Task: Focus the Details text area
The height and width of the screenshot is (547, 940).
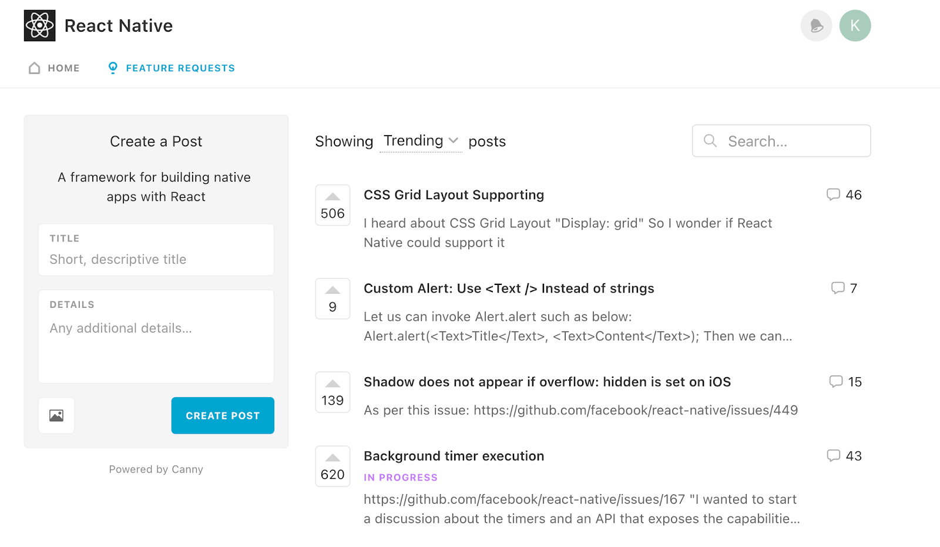Action: tap(156, 337)
